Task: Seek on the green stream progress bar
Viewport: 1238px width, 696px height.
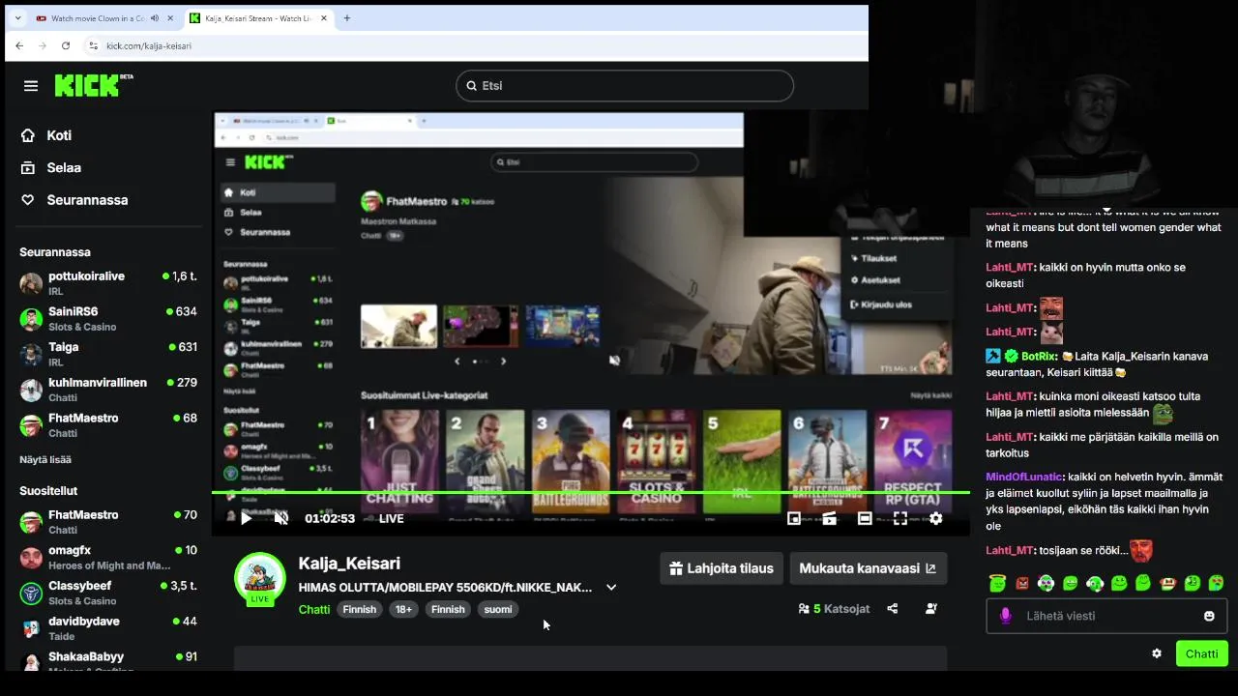Action: [x=590, y=493]
